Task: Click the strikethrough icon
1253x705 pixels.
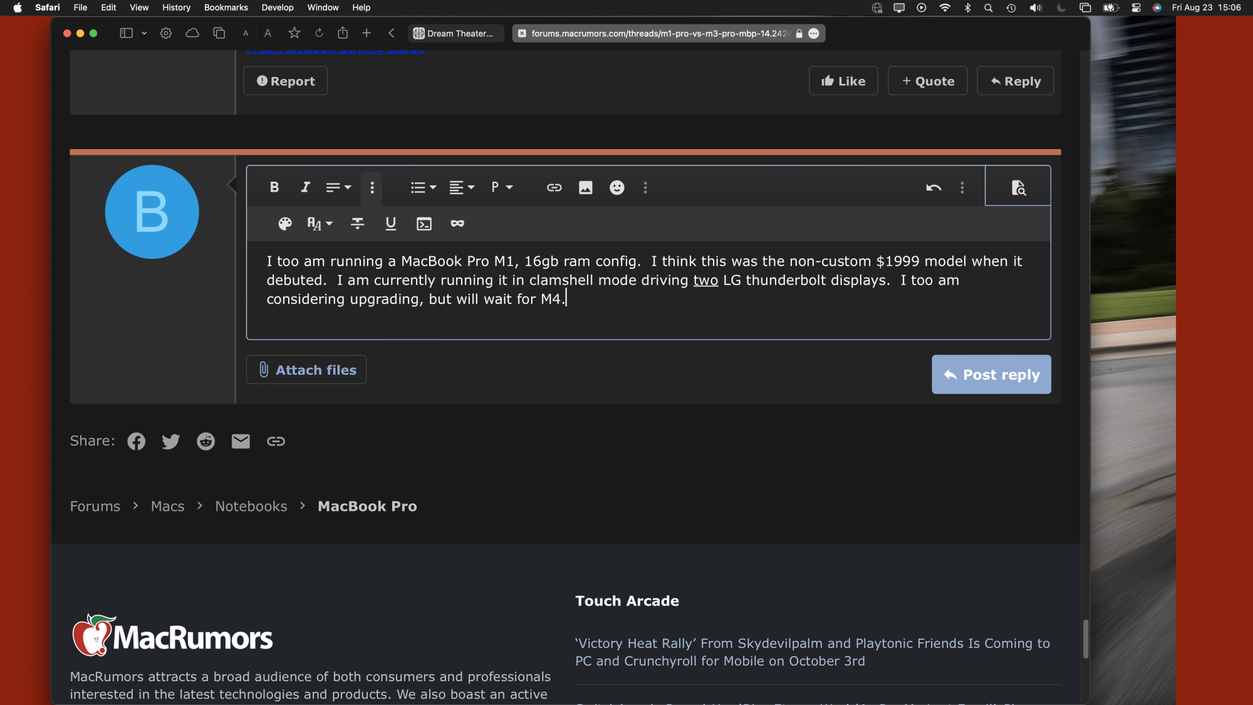Action: click(357, 224)
